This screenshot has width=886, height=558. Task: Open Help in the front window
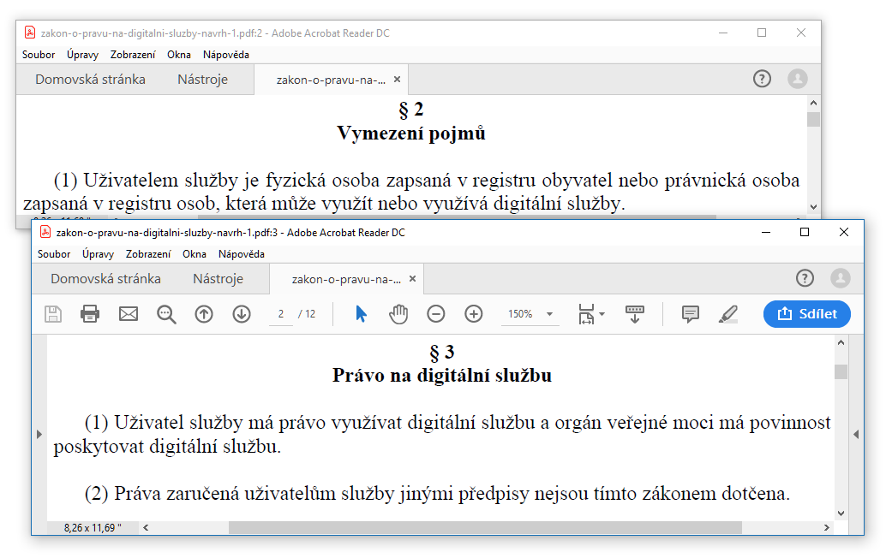(x=805, y=278)
